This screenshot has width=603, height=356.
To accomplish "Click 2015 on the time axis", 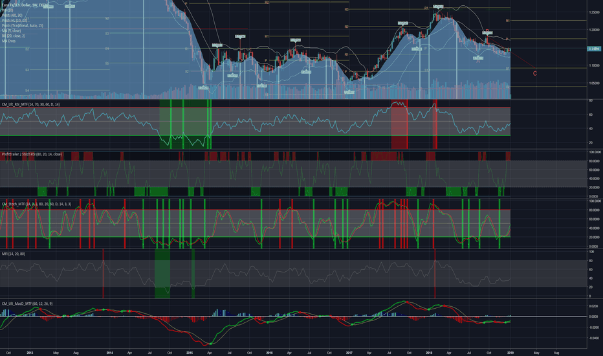I will point(190,353).
